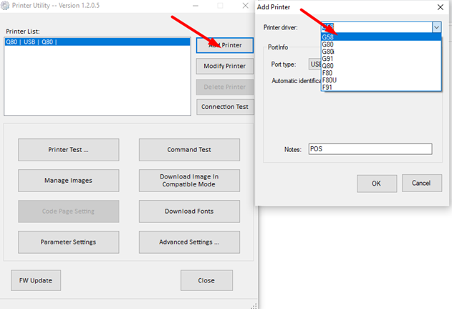
Task: Cancel the Add Printer dialog
Action: point(421,183)
